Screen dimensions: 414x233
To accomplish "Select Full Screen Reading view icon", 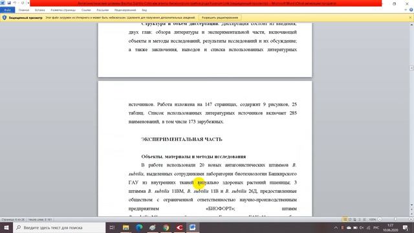I will pos(350,219).
